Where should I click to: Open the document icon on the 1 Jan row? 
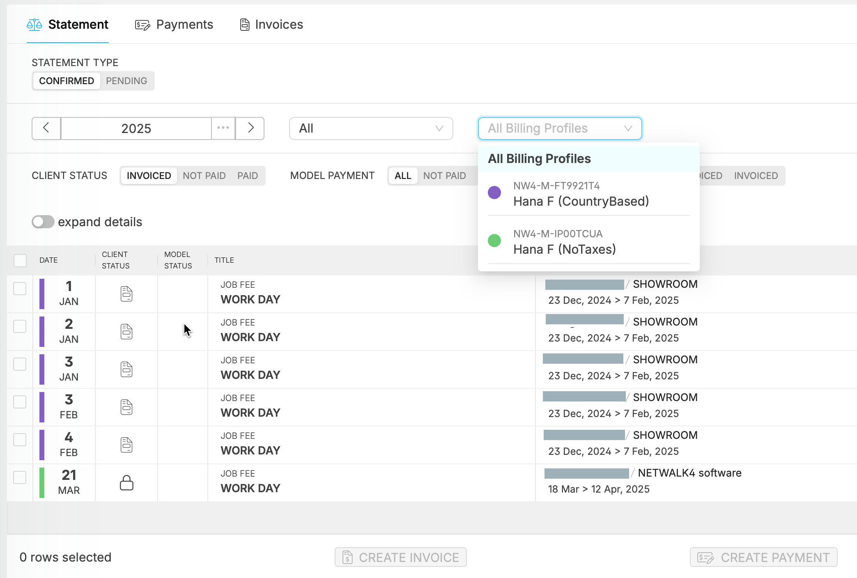[x=126, y=294]
